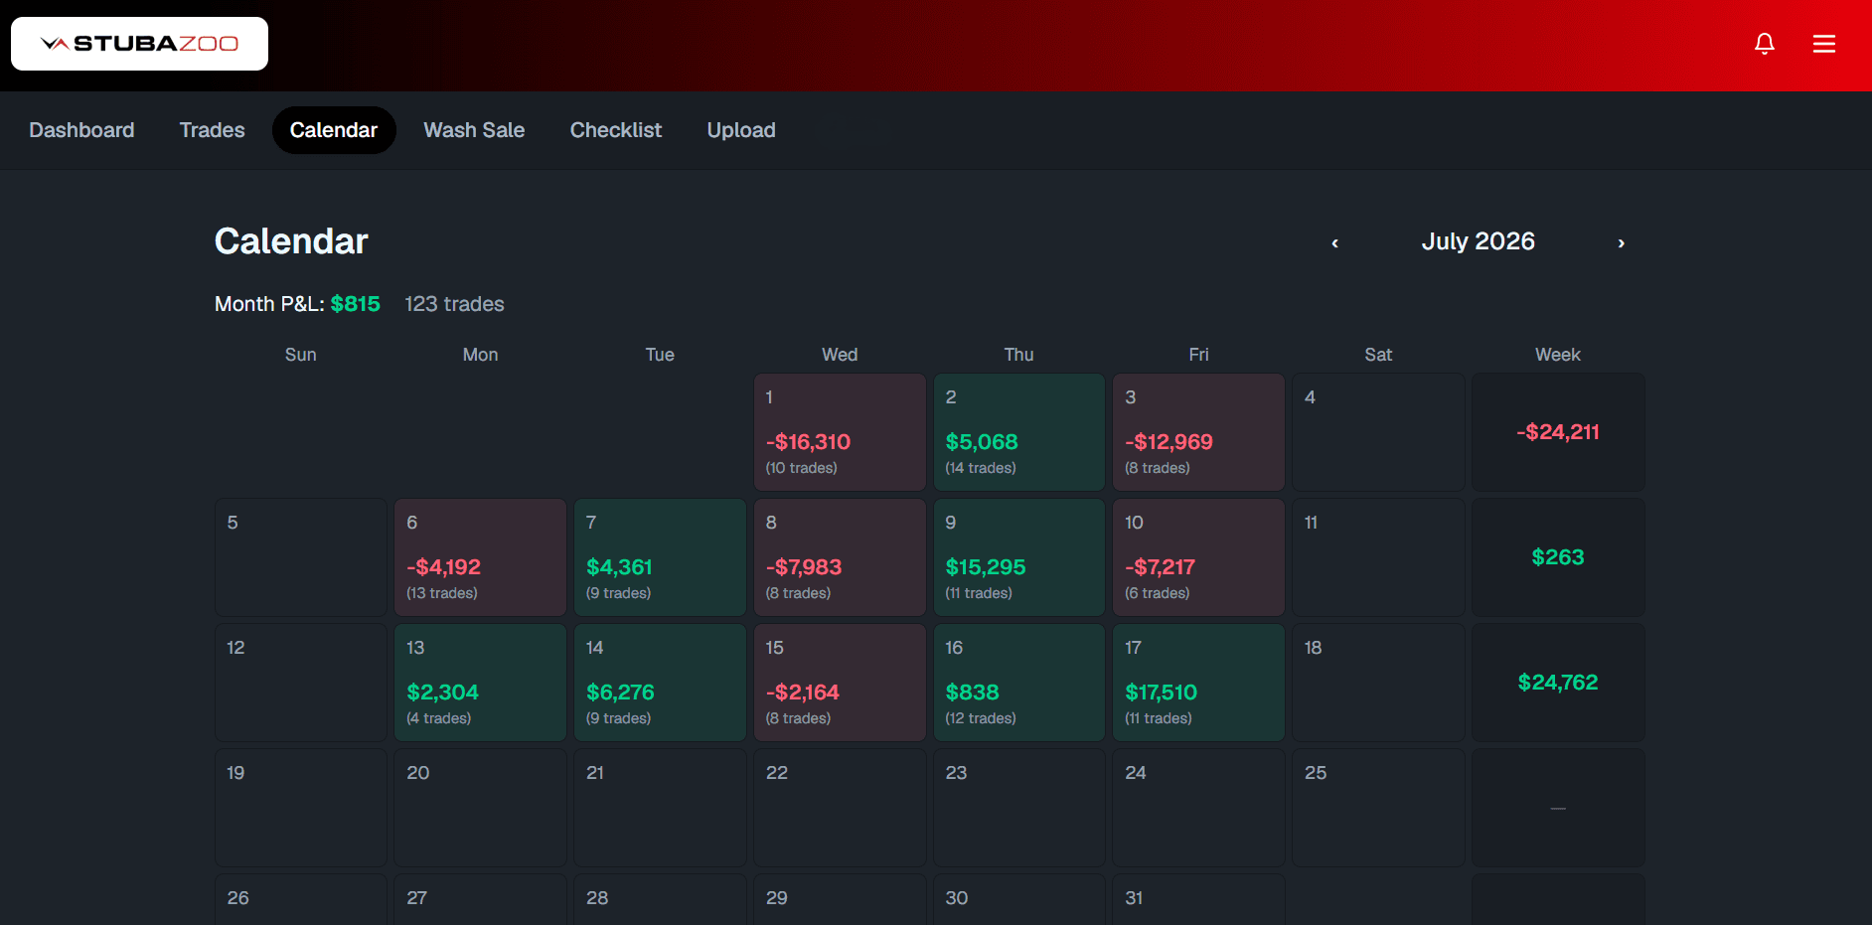Open July 6 showing -$4,192

pos(481,557)
